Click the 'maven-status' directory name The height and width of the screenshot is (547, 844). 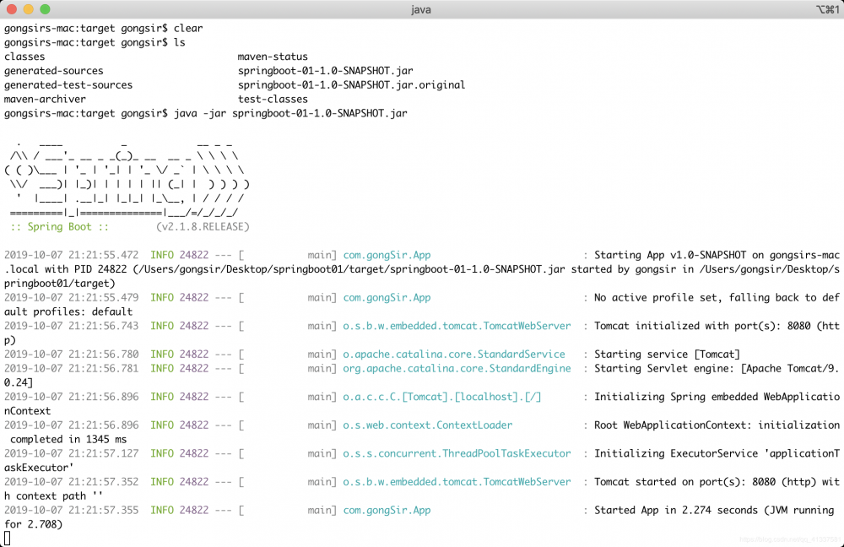[273, 57]
